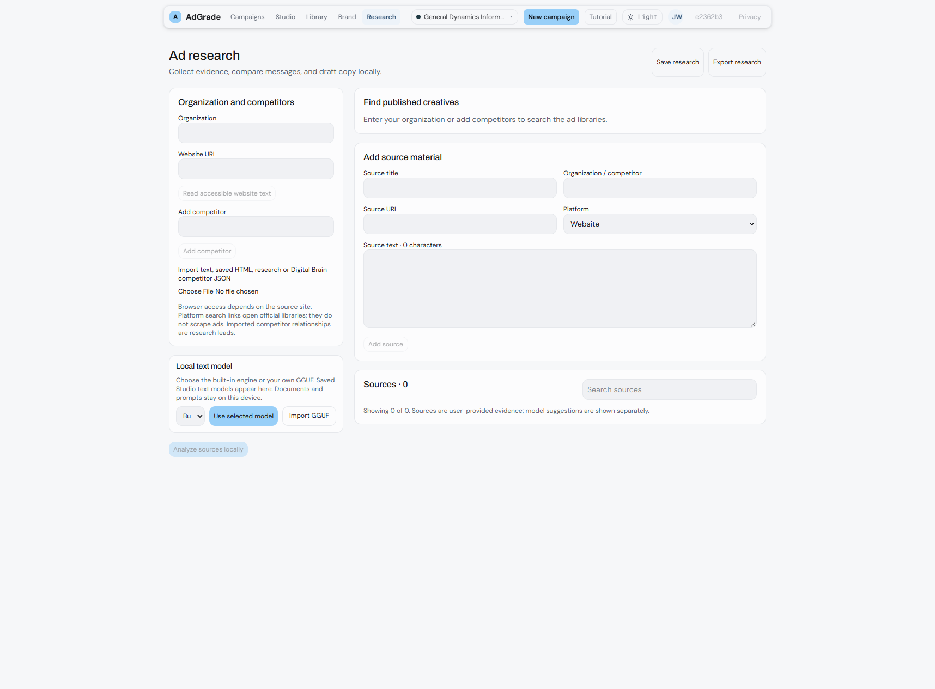935x689 pixels.
Task: Click the Find published creatives heading
Action: 411,102
